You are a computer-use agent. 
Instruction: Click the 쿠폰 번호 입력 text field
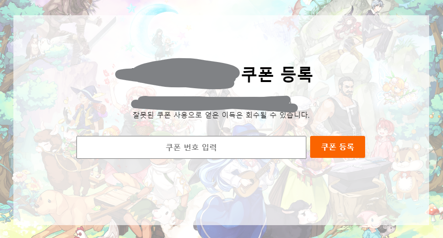(x=191, y=147)
